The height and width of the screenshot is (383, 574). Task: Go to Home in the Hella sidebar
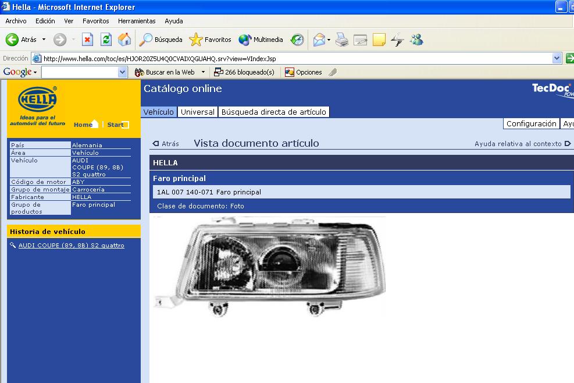coord(86,124)
